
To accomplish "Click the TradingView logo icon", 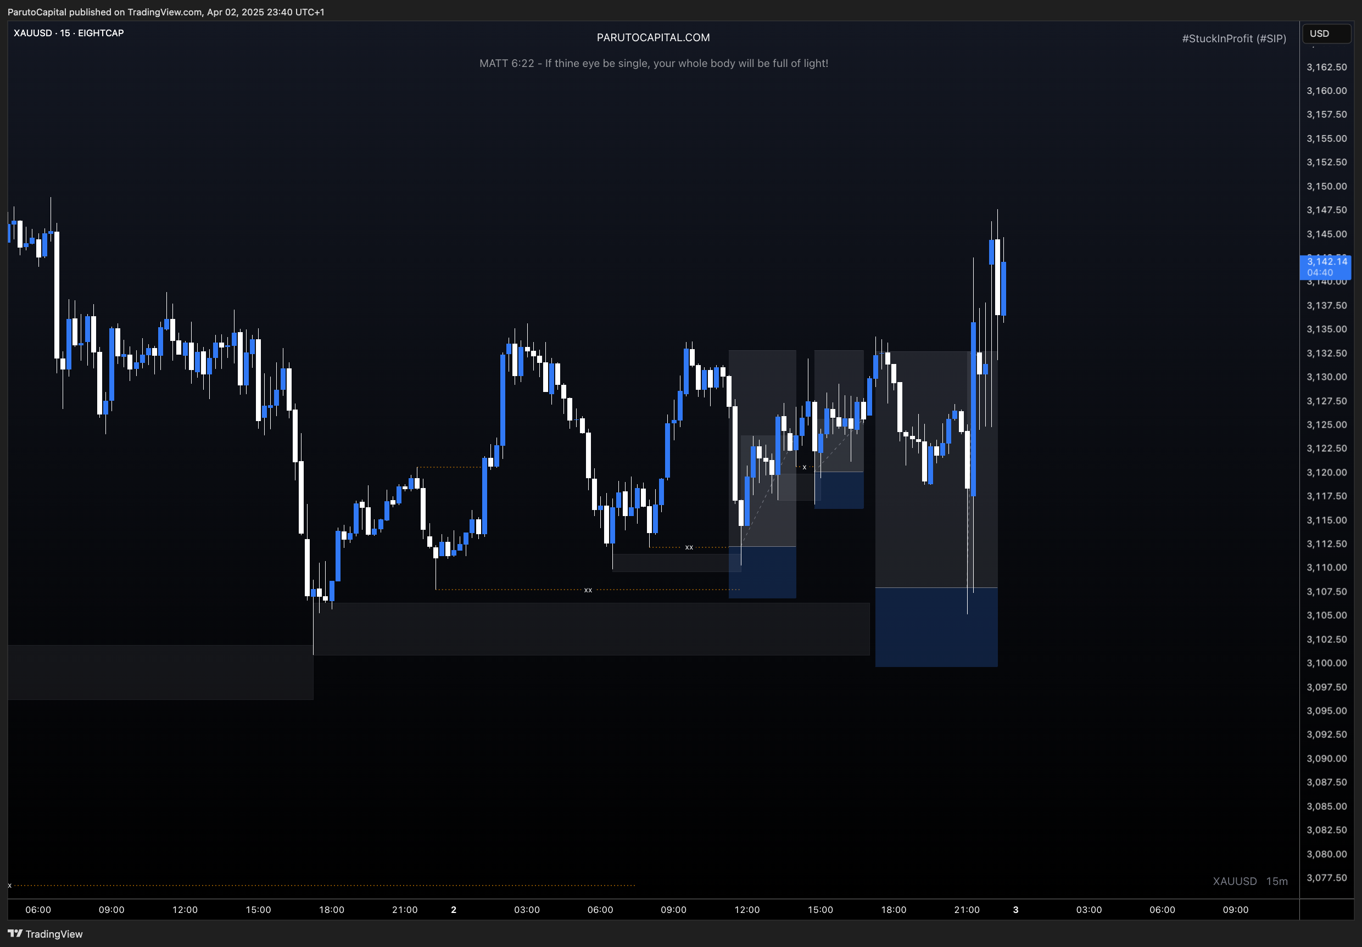I will [x=15, y=933].
